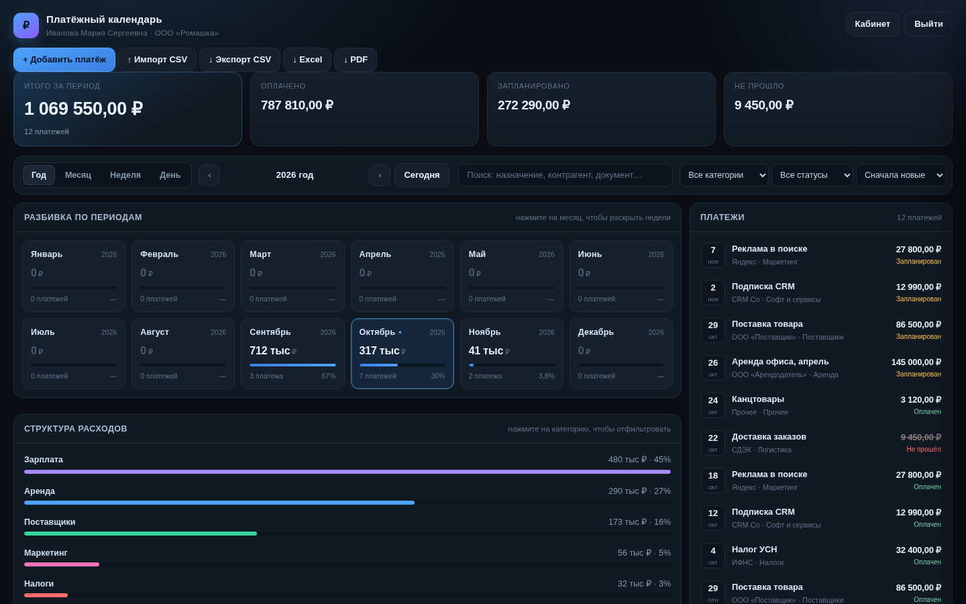The height and width of the screenshot is (604, 966).
Task: Open the Сначала новые sort dropdown
Action: 901,175
